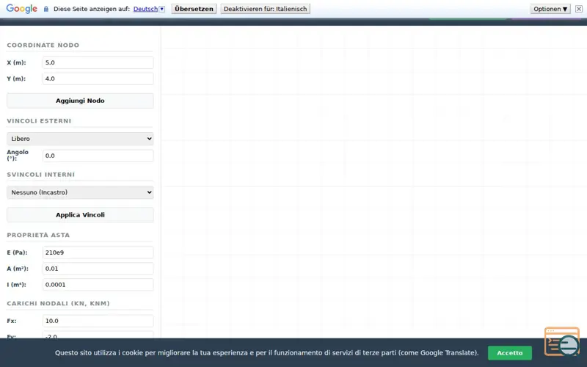Click the VINCOLI ESTERNI heading

pos(39,121)
